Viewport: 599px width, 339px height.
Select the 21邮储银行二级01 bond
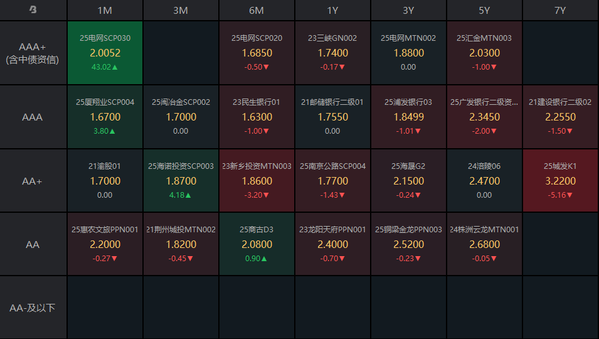tap(332, 116)
